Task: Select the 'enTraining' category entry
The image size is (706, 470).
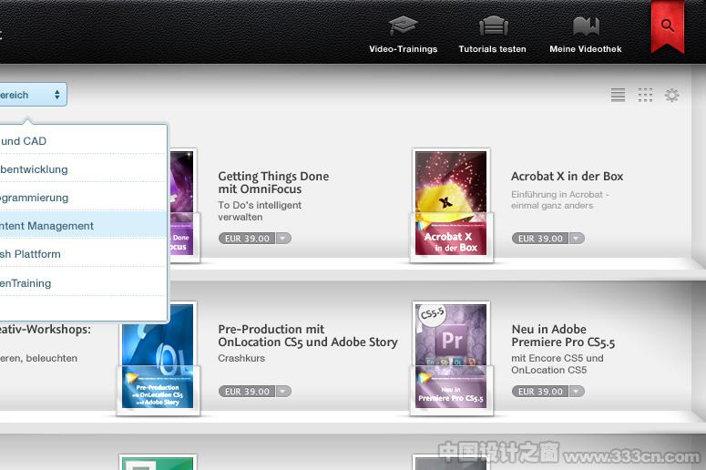Action: point(83,283)
